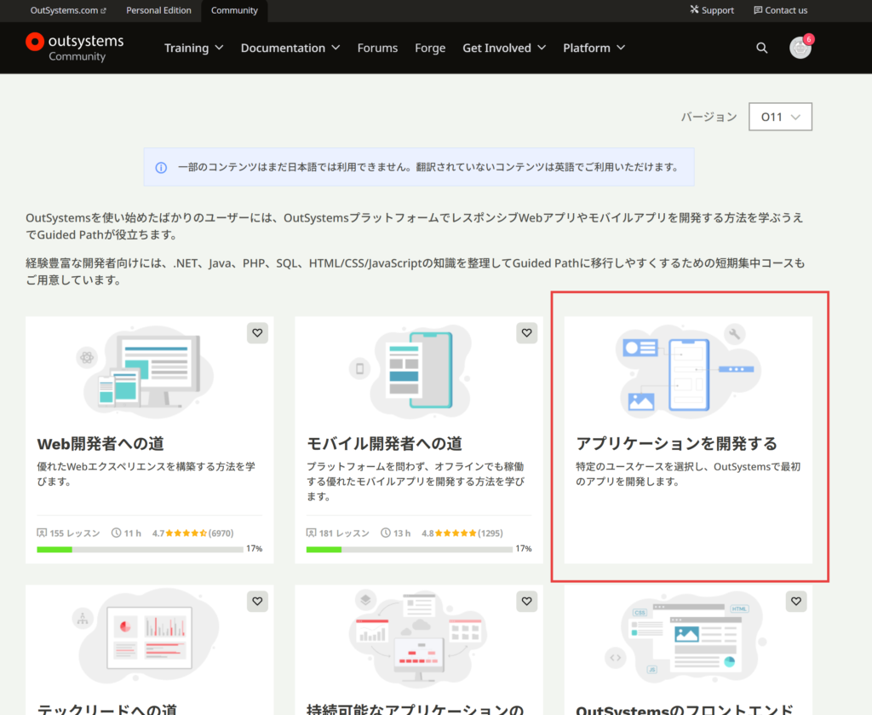872x715 pixels.
Task: Click the search magnifier icon
Action: click(762, 48)
